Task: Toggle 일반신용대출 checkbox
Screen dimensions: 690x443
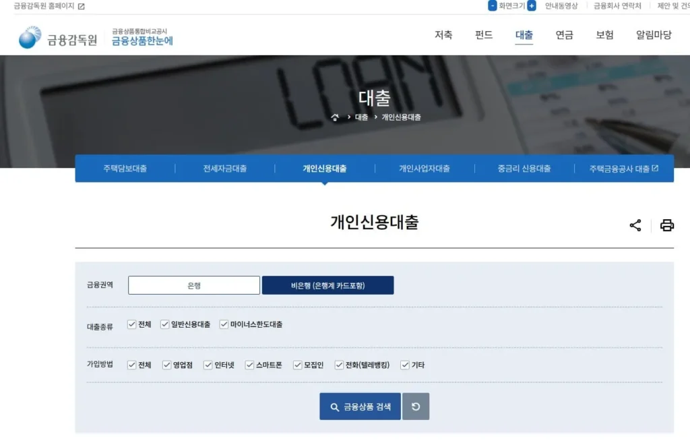Action: (x=164, y=324)
